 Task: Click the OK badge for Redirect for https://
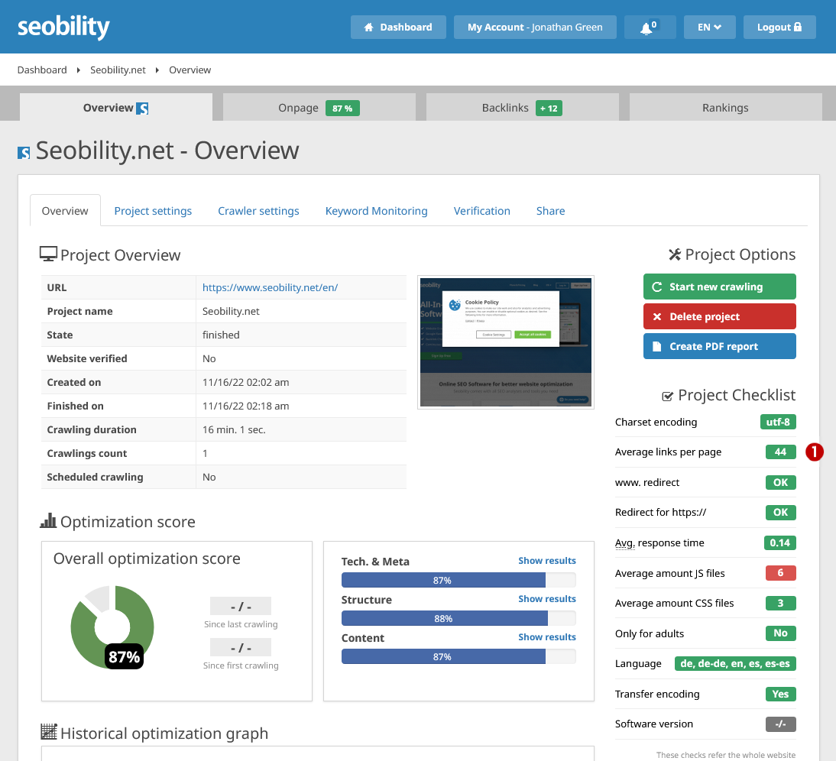[x=780, y=512]
